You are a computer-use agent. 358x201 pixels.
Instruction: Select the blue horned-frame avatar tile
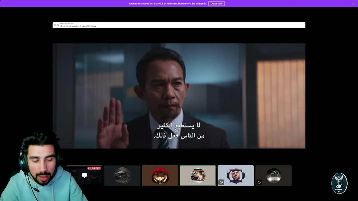pos(236,176)
